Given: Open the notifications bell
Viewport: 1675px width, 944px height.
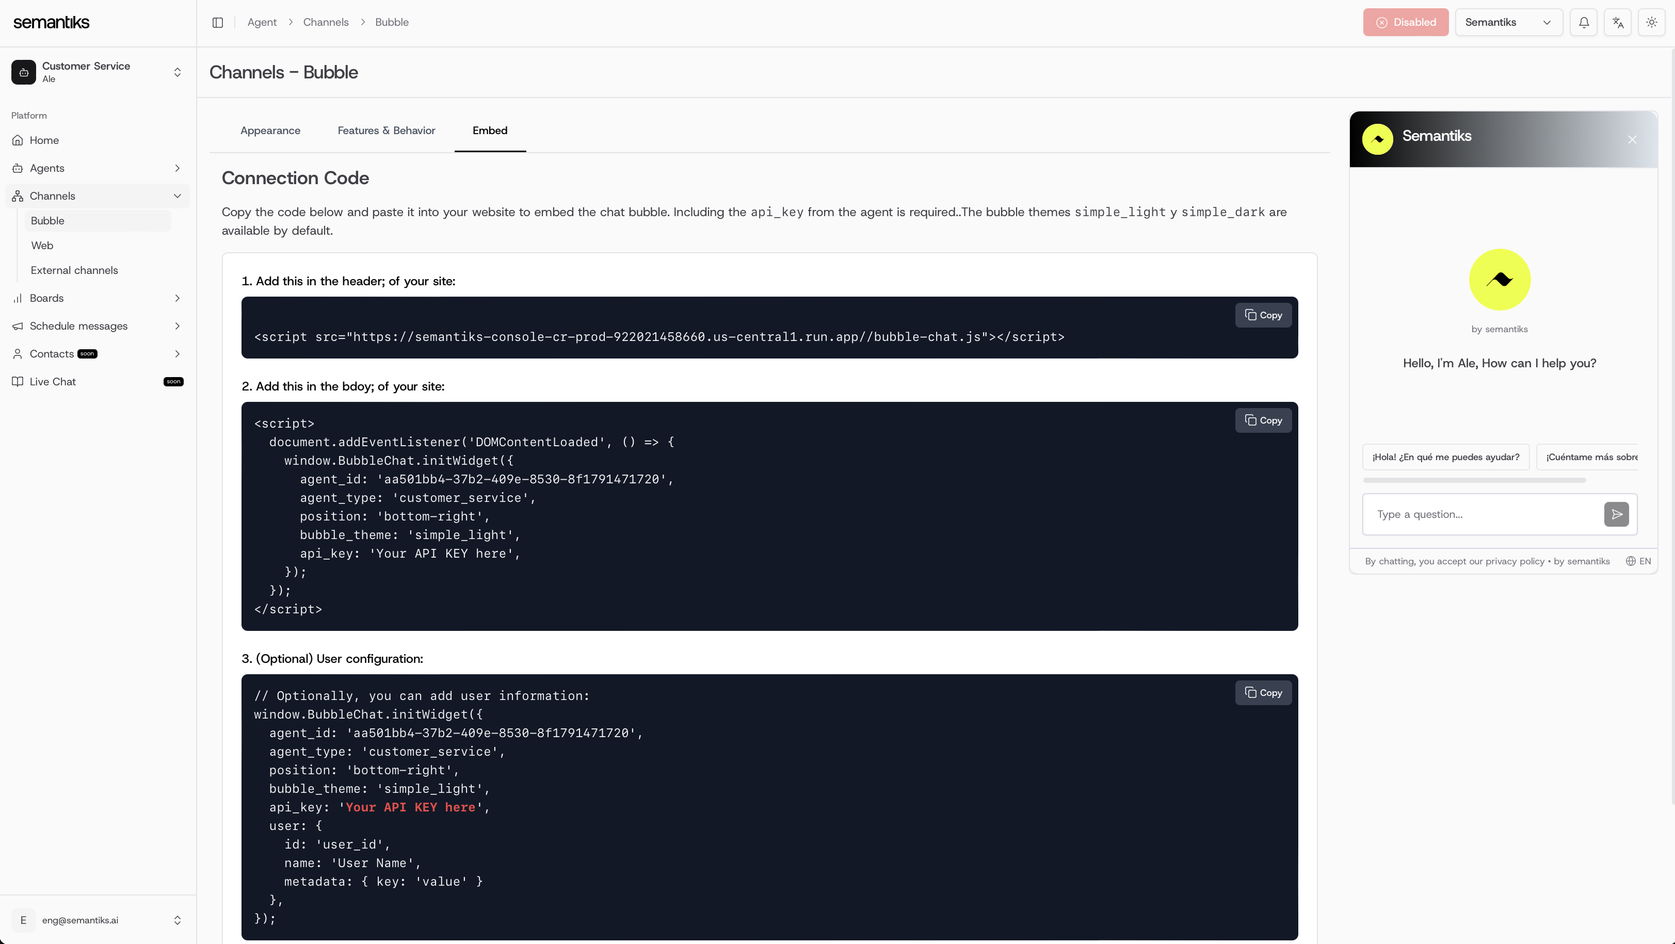Looking at the screenshot, I should click(1584, 22).
